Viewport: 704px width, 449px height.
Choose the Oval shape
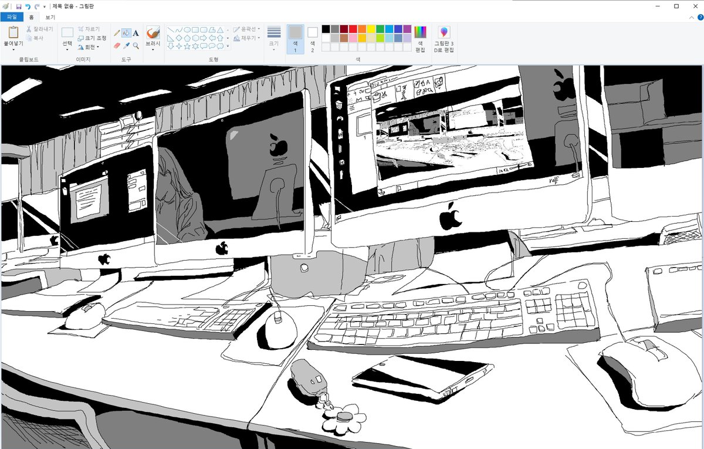tap(187, 30)
